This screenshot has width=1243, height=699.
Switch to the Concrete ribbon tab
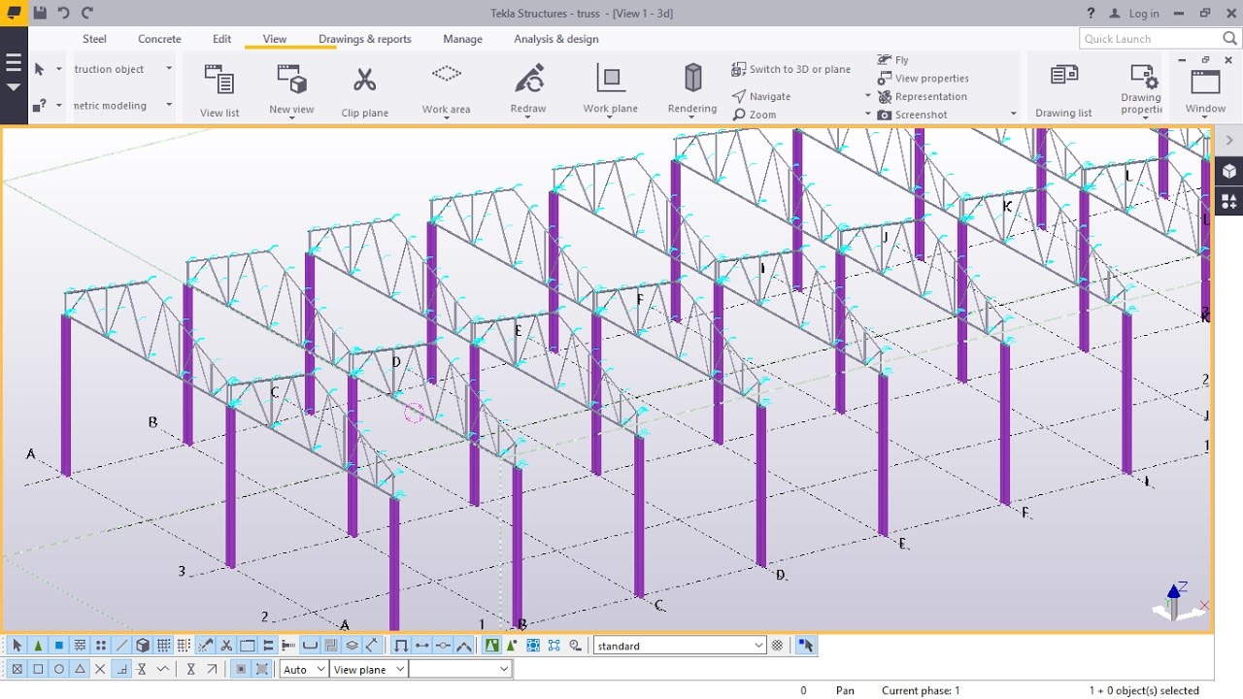159,39
